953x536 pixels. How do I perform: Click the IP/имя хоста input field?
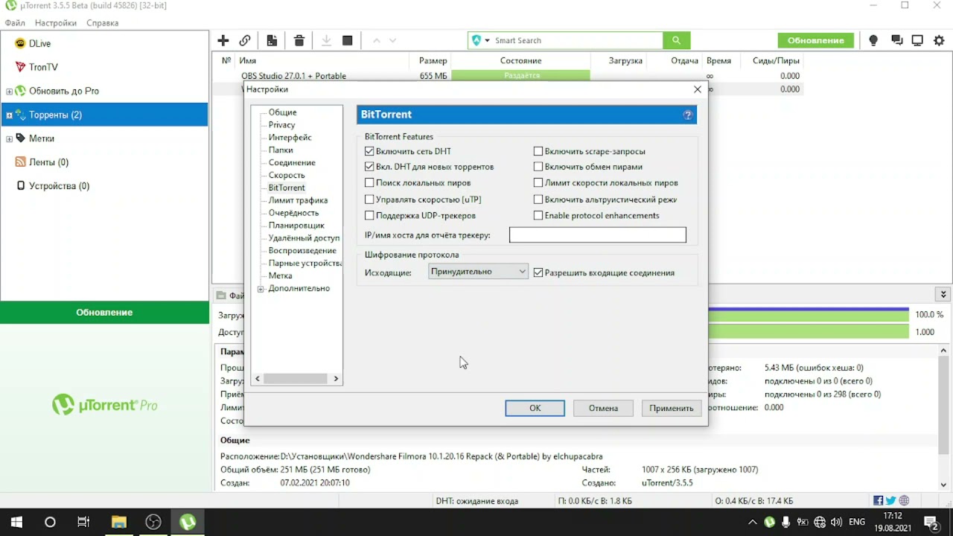(597, 235)
